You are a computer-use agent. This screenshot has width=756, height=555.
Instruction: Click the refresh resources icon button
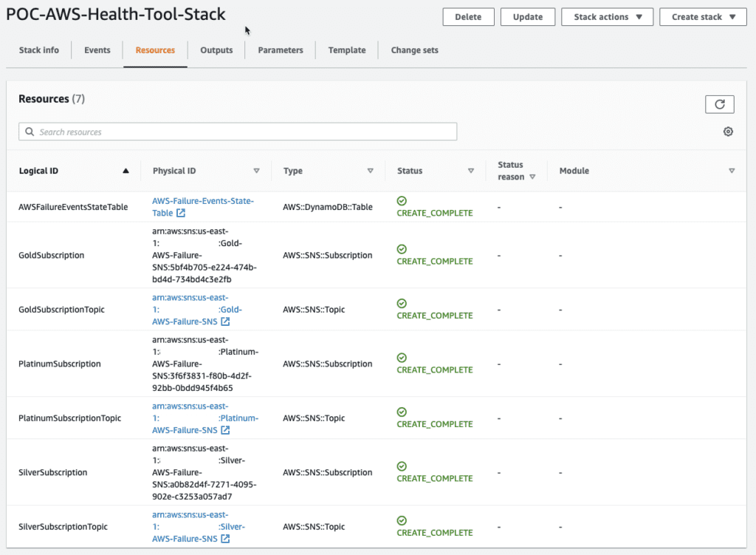coord(719,105)
